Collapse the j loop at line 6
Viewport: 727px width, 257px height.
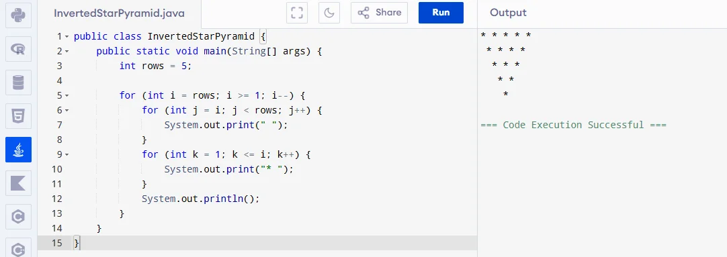coord(67,111)
